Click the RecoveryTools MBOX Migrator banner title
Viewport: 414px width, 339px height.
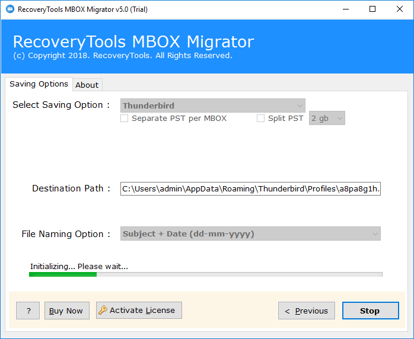coord(133,41)
